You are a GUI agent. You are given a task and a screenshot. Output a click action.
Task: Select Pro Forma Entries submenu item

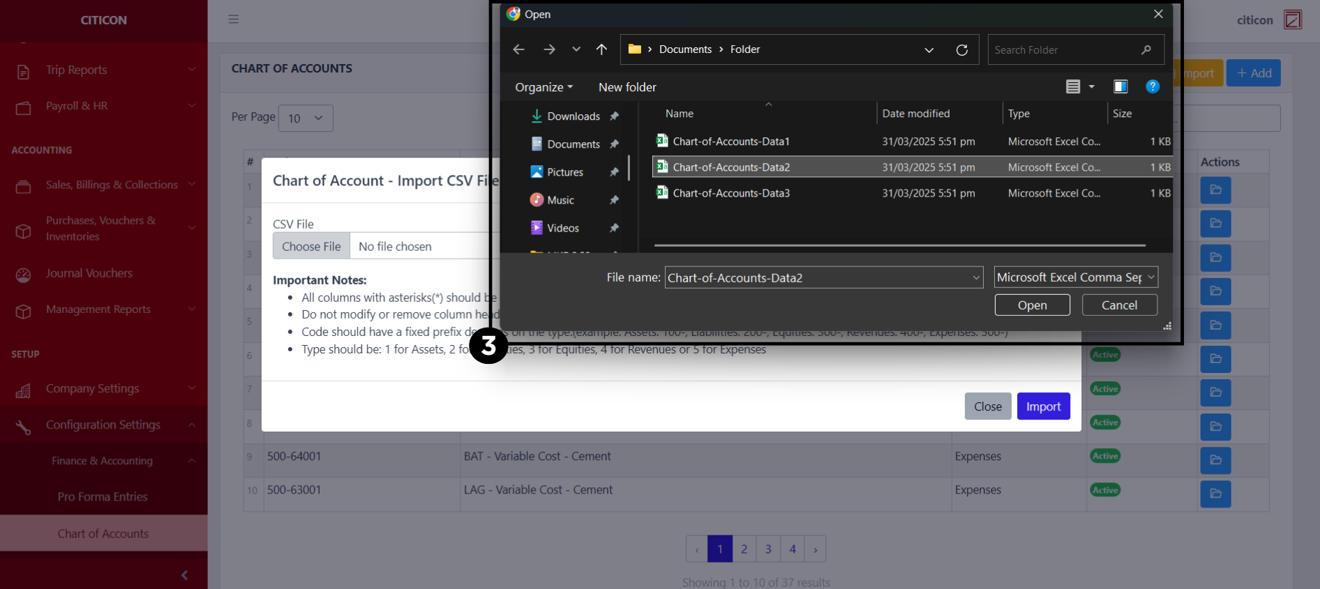coord(103,497)
